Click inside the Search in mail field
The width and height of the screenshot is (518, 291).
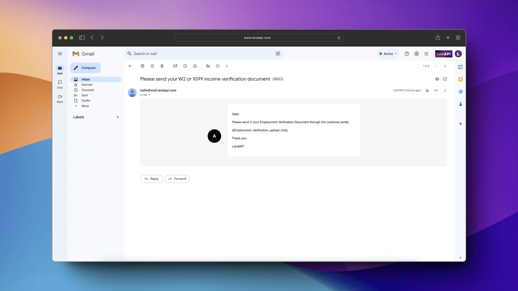pyautogui.click(x=189, y=54)
